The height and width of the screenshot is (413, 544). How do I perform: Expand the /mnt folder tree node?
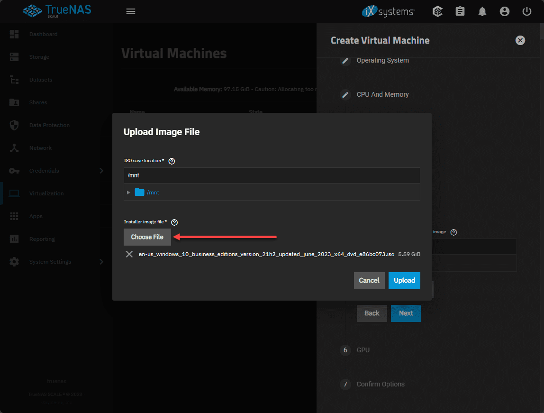click(129, 193)
